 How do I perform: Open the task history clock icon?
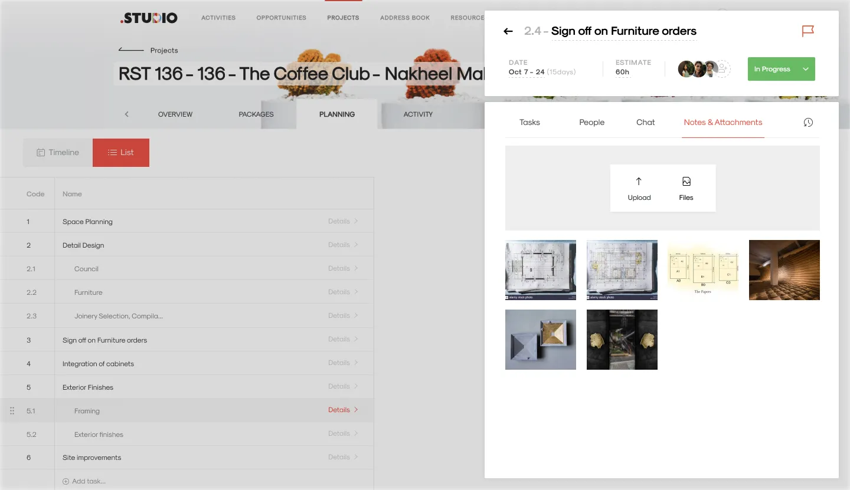[x=808, y=122]
